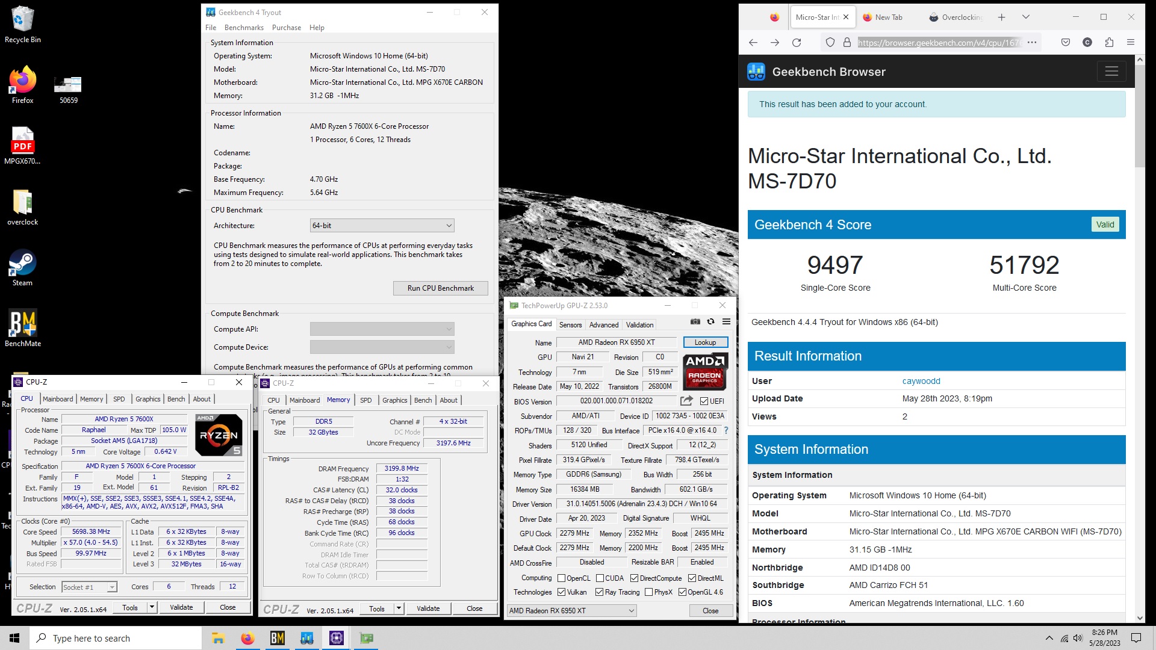This screenshot has height=650, width=1156.
Task: Open Benchmarks menu in Geekbench 4
Action: (x=244, y=28)
